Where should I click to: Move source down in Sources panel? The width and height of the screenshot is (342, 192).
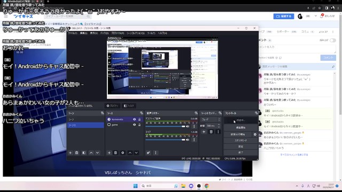(x=136, y=153)
